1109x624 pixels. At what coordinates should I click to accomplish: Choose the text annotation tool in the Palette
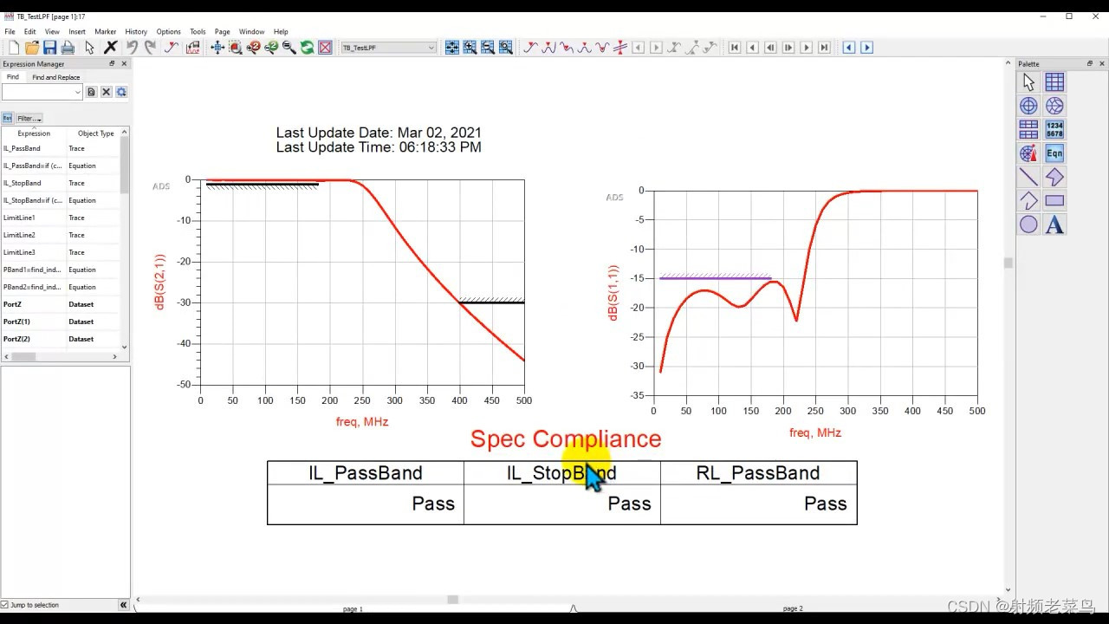pyautogui.click(x=1054, y=224)
